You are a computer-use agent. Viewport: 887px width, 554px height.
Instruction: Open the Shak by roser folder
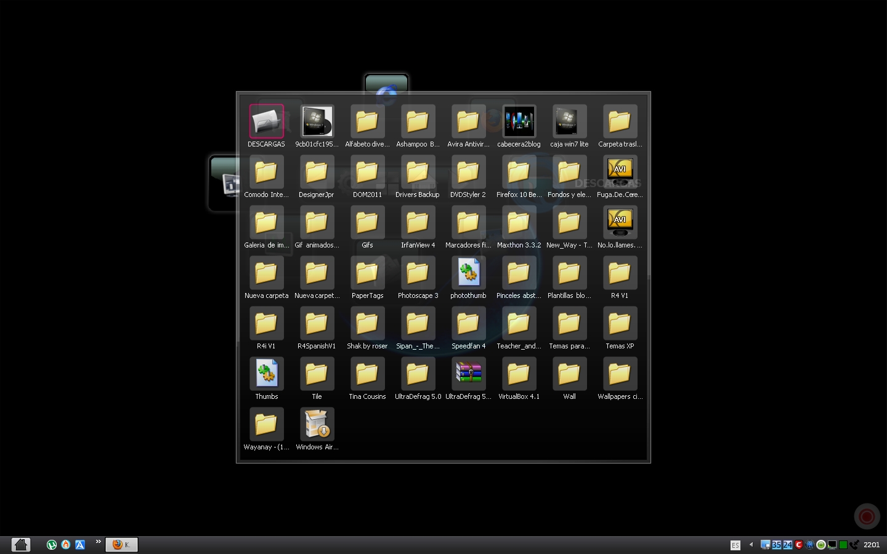367,323
